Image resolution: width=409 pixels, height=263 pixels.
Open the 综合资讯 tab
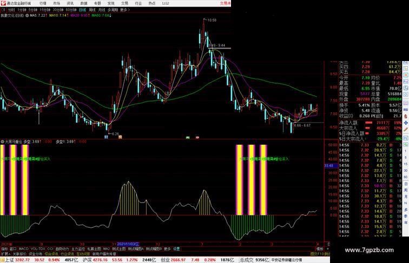(x=51, y=254)
